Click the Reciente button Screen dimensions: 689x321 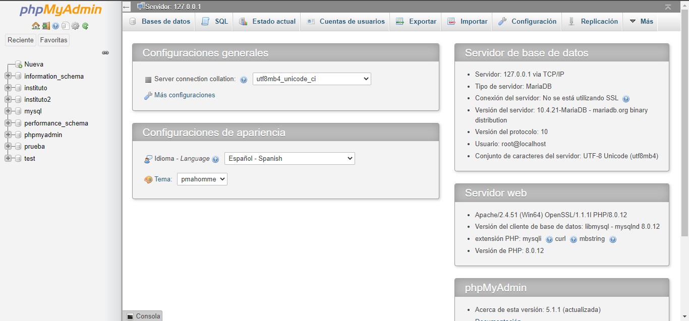pos(21,40)
